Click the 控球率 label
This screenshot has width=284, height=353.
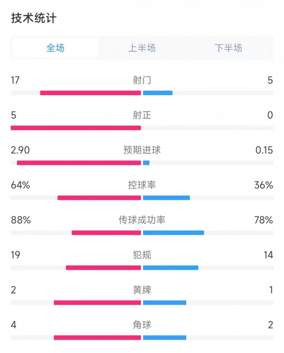[x=142, y=185]
